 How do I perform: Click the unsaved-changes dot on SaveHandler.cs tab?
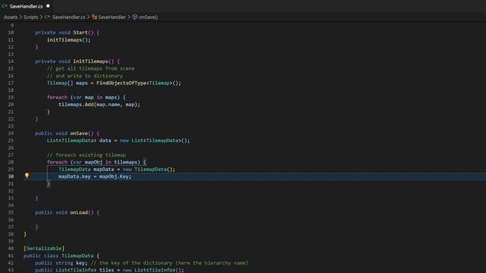(x=48, y=6)
